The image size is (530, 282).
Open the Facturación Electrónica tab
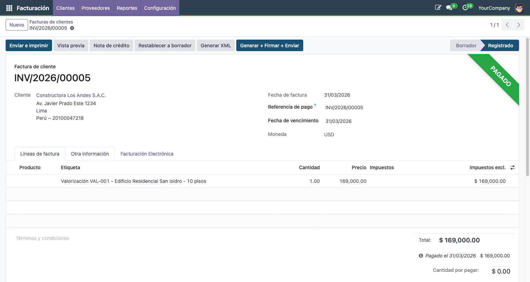tap(147, 154)
